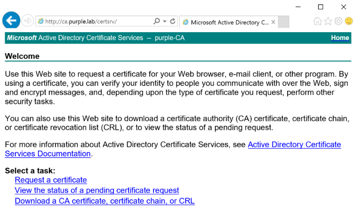Click the grayed Forward arrow button
Viewport: 354px width, 208px height.
(x=27, y=21)
